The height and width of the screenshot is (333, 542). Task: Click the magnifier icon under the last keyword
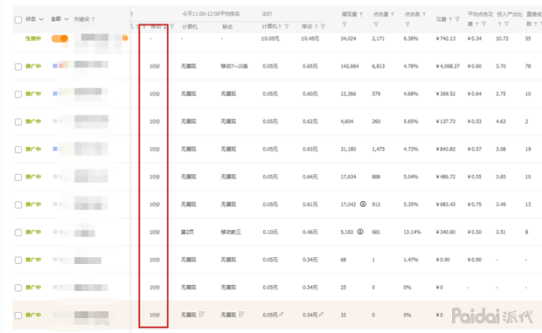coord(108,323)
